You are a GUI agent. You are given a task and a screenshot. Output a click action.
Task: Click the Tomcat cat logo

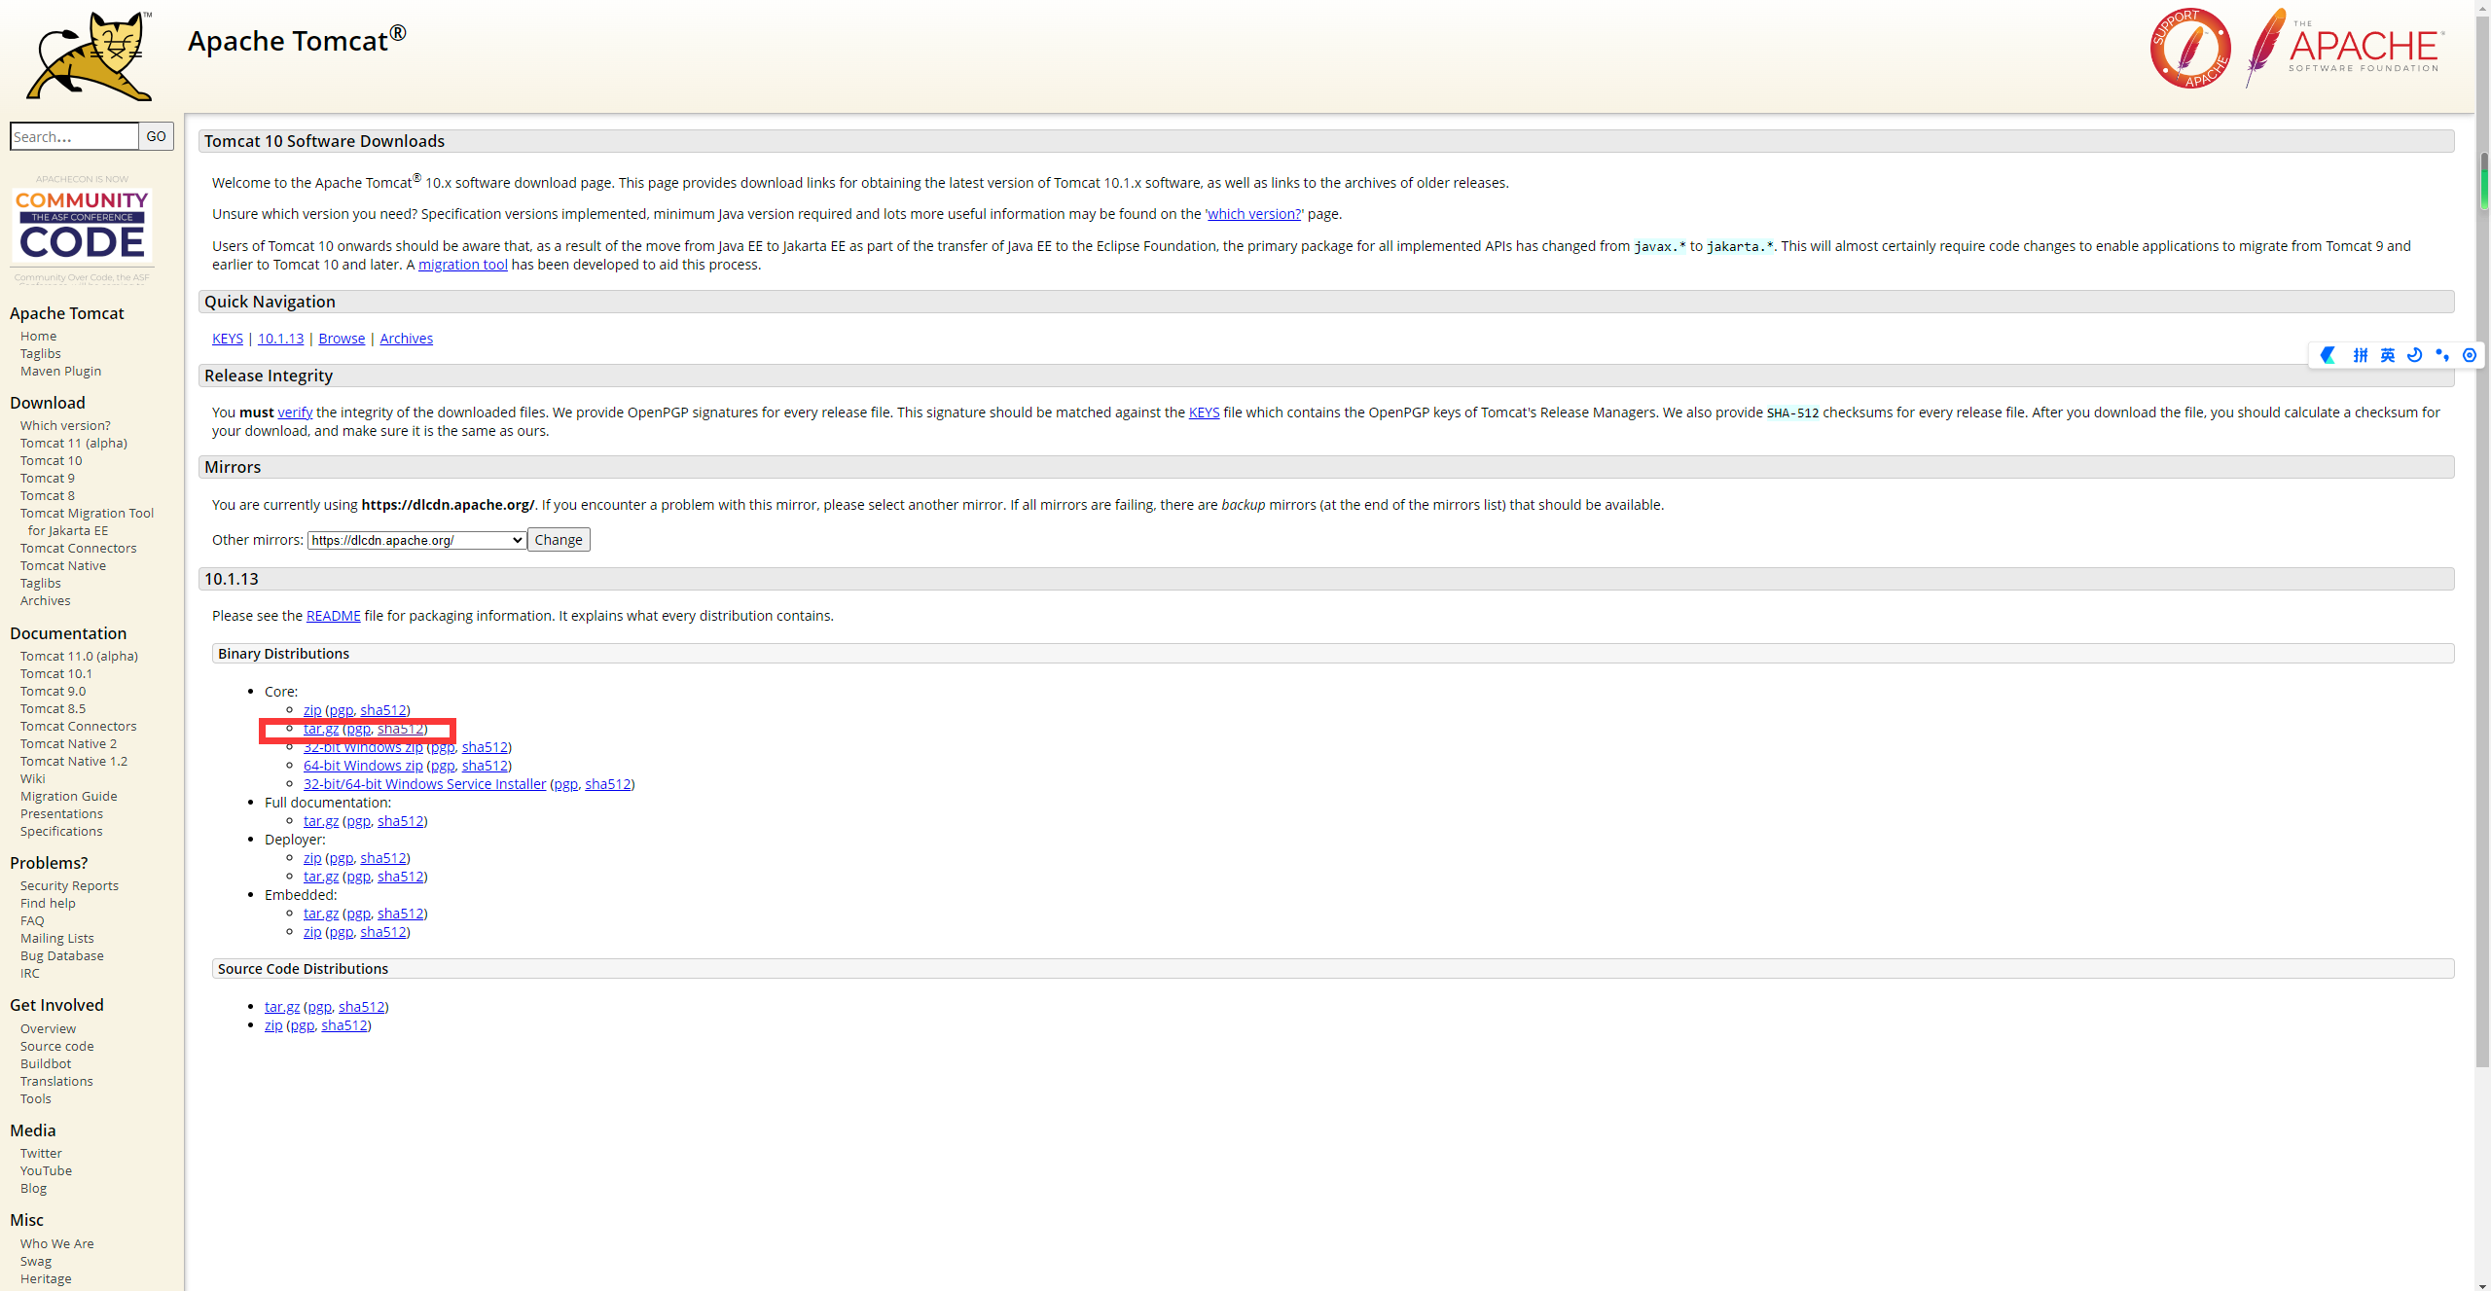(x=90, y=56)
